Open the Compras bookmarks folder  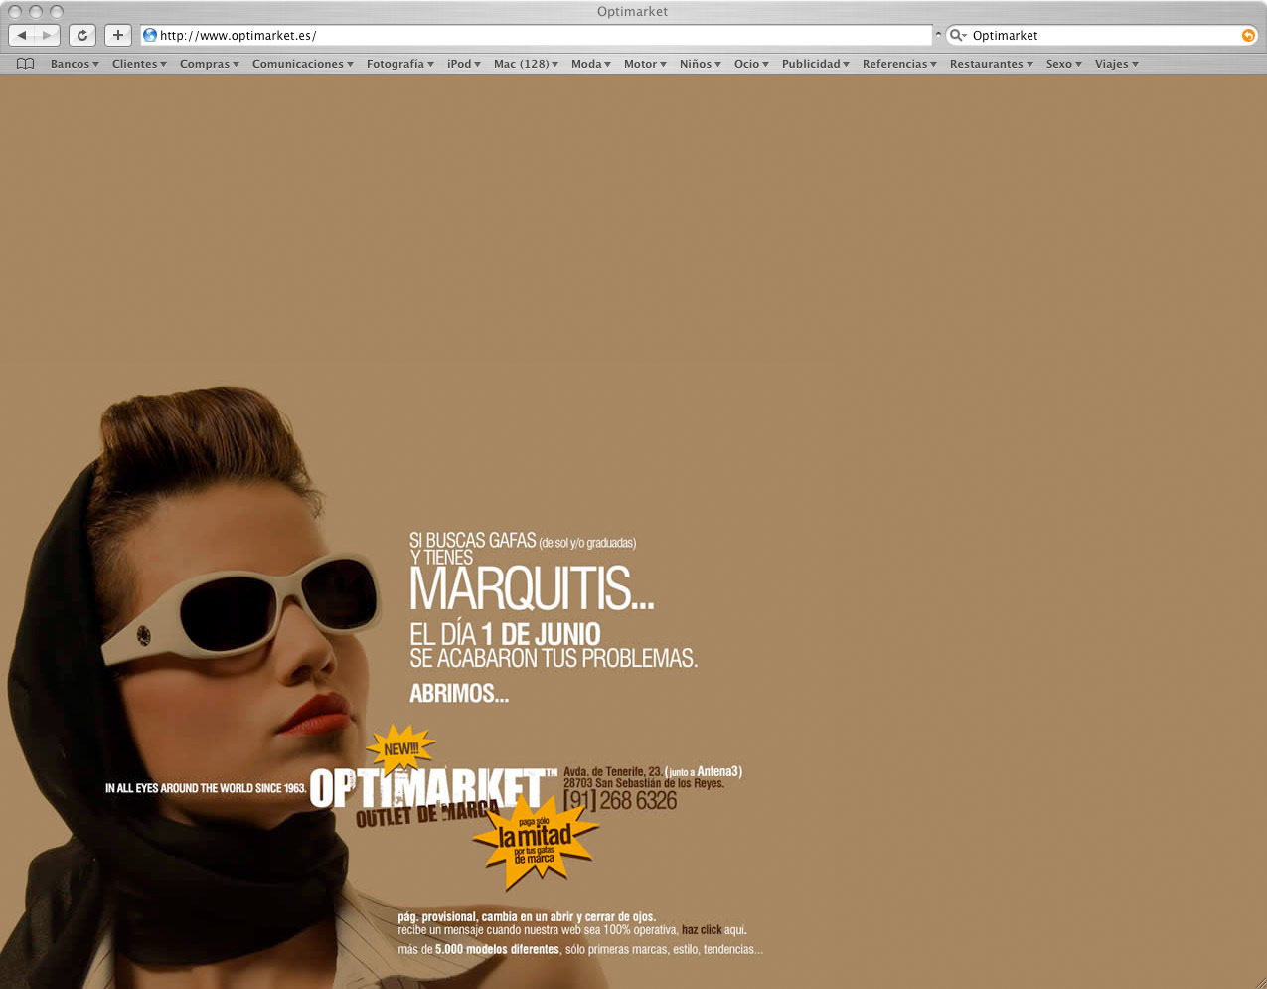click(x=210, y=64)
